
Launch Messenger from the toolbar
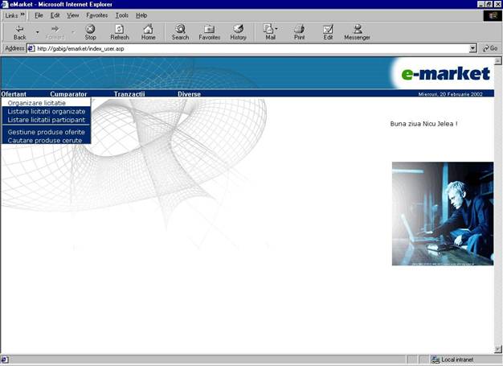(357, 29)
